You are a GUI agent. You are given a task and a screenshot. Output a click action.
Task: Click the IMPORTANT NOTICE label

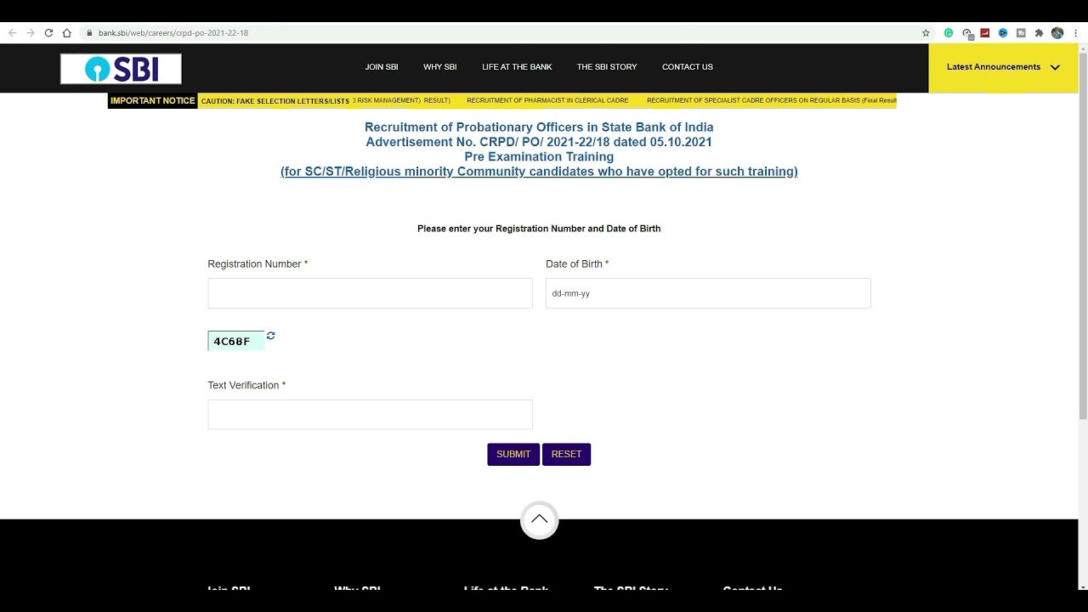(153, 101)
